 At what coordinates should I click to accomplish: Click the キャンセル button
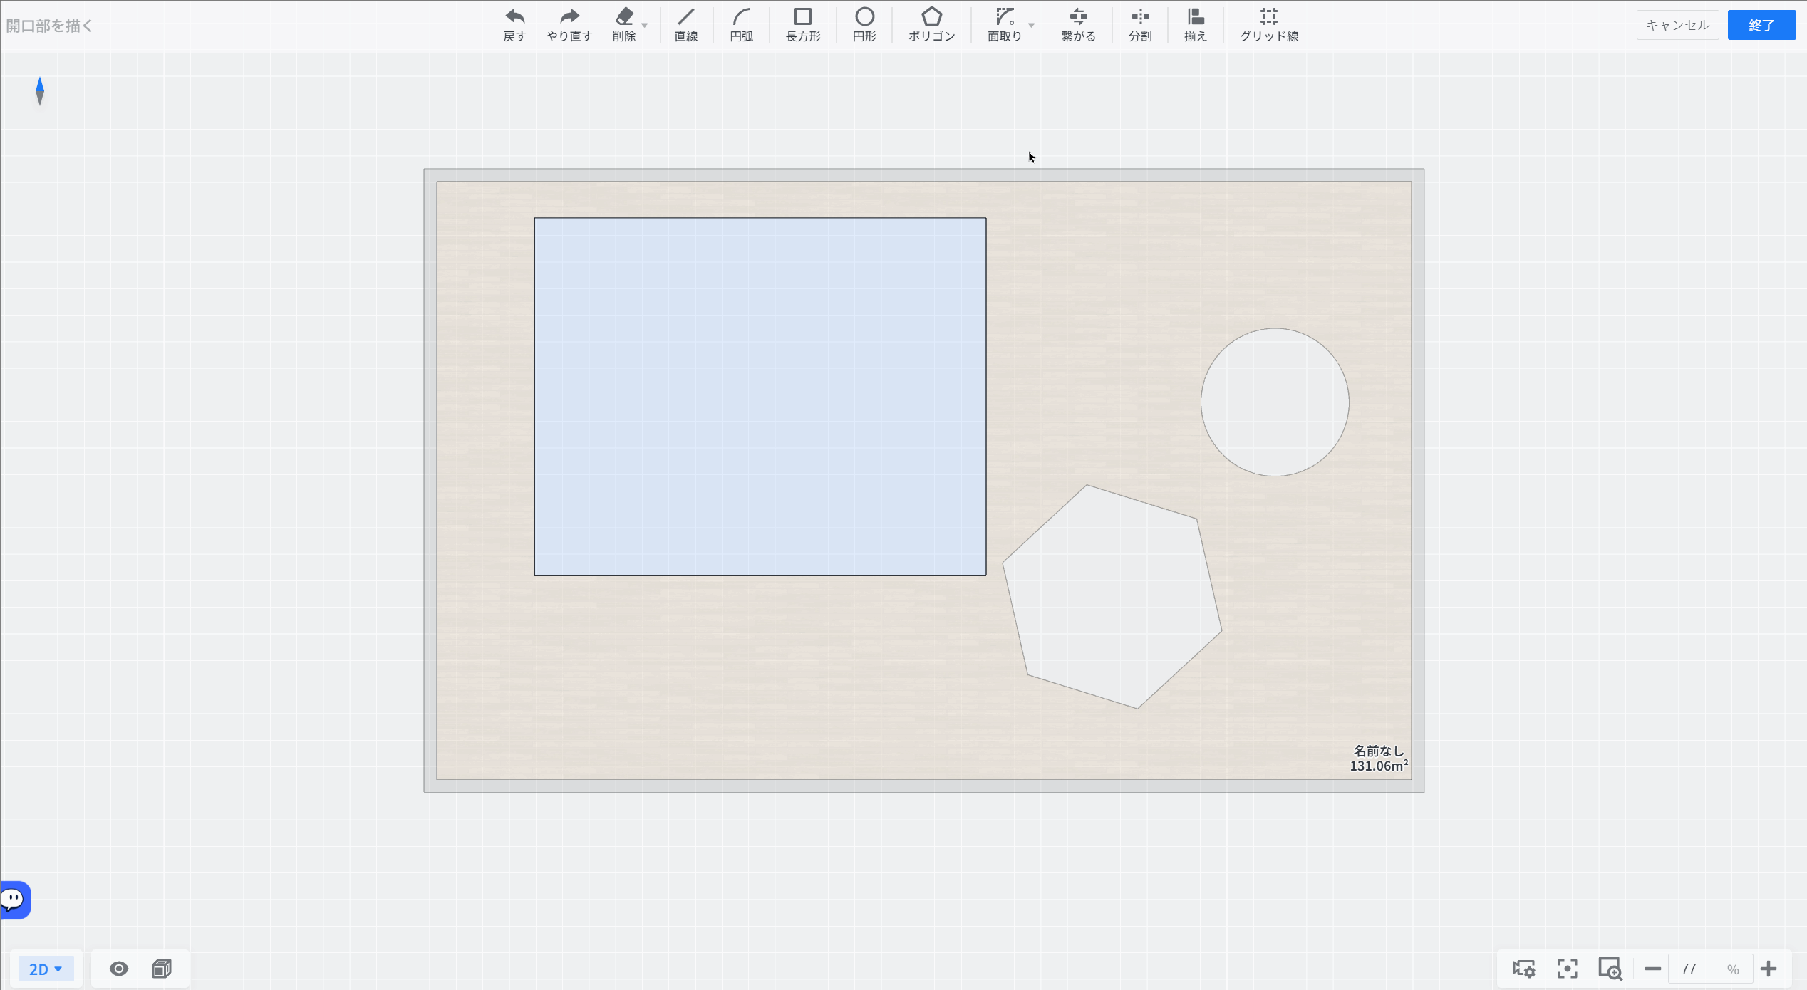(1677, 25)
